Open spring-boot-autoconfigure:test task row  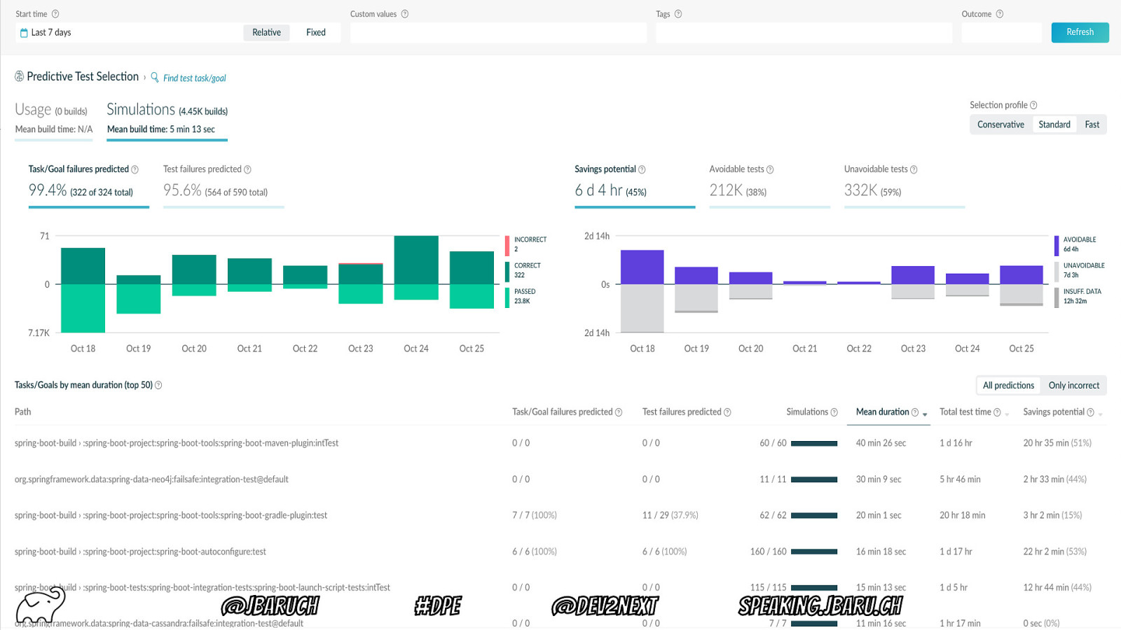(560, 552)
